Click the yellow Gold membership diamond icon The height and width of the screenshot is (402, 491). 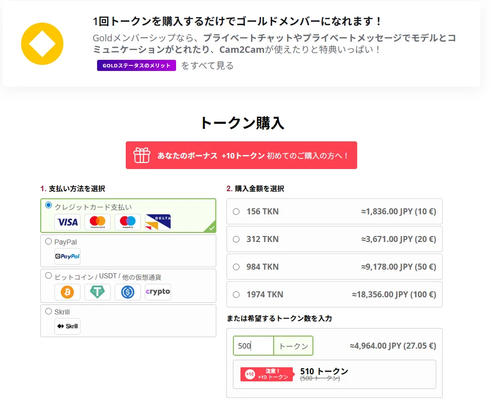tap(42, 44)
